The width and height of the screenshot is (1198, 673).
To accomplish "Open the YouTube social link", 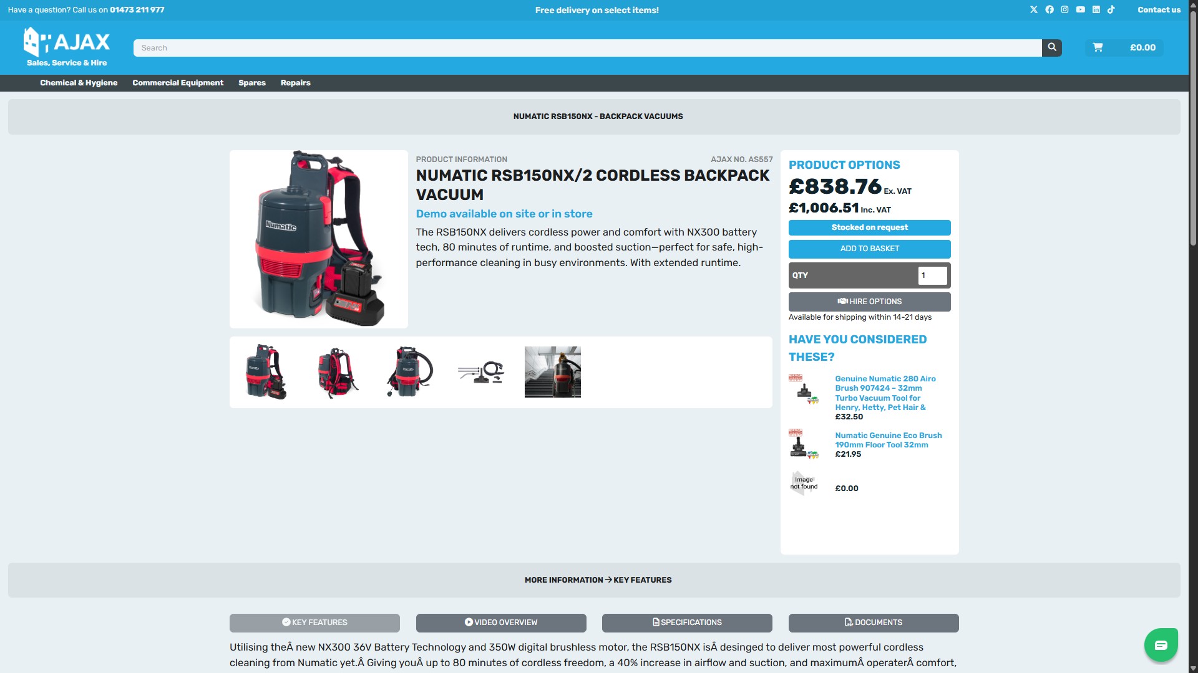I will [x=1080, y=10].
